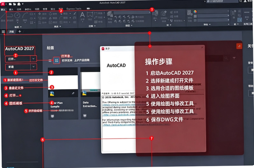The image size is (254, 168).
Task: Open Layer Properties manager icon
Action: click(x=110, y=14)
